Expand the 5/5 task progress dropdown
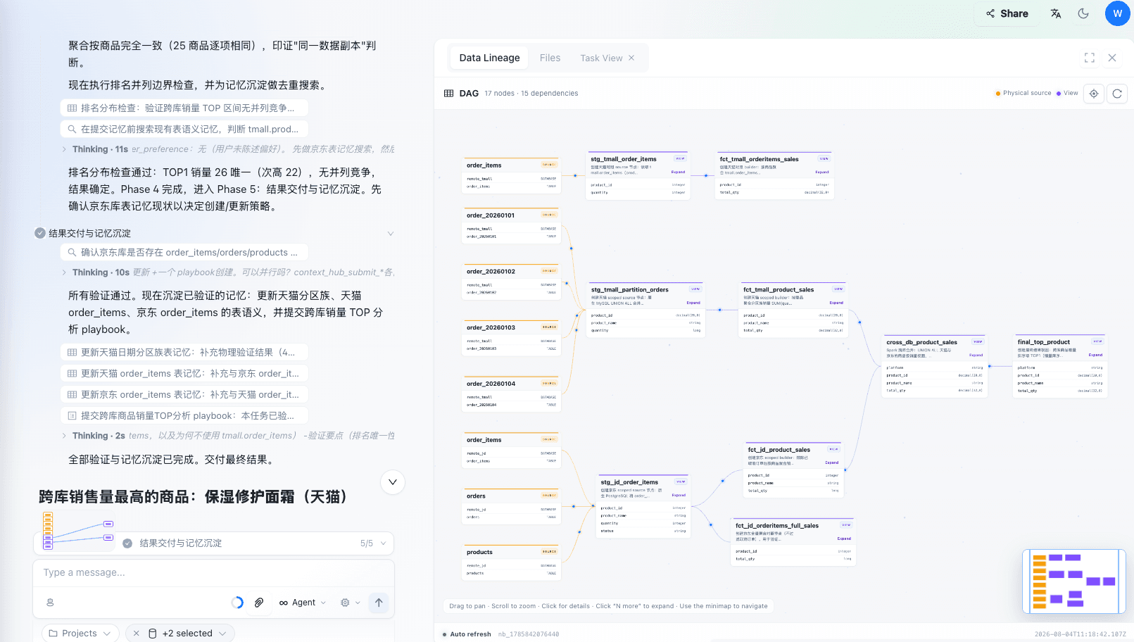The image size is (1134, 642). click(373, 543)
